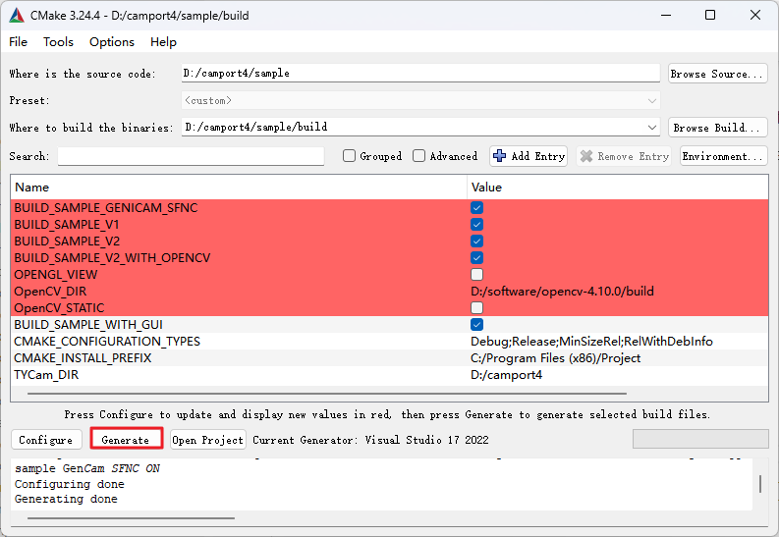Open the Tools menu
Screen dimensions: 779x537
pos(58,42)
